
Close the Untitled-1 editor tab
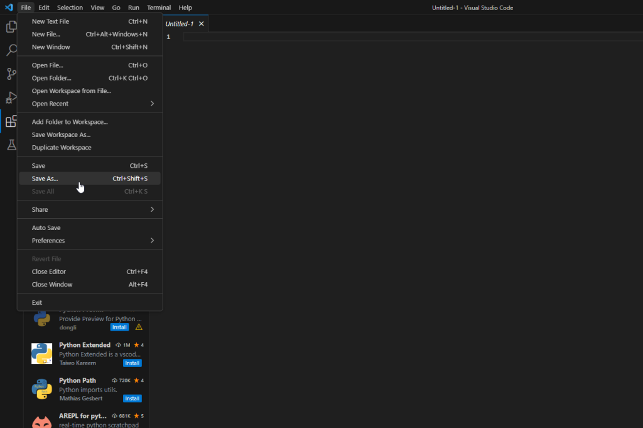pos(202,24)
